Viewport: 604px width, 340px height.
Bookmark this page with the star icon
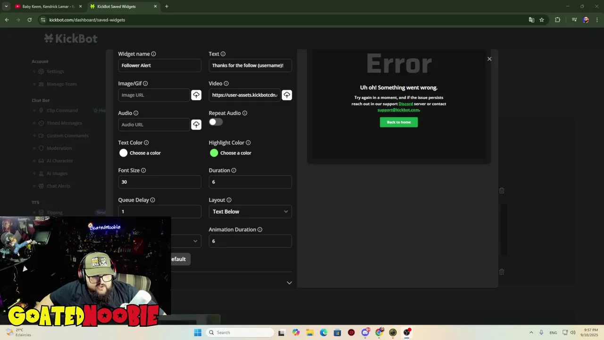(x=542, y=20)
